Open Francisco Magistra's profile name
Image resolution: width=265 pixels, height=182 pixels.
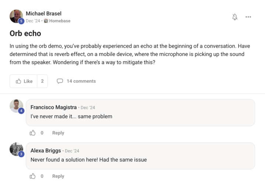[x=54, y=107]
